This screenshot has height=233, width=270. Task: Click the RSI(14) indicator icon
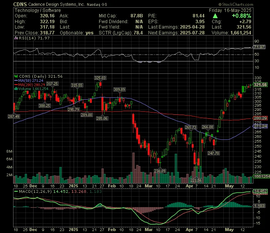click(16, 38)
